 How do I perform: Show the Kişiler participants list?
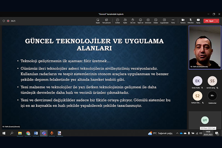(x=125, y=21)
